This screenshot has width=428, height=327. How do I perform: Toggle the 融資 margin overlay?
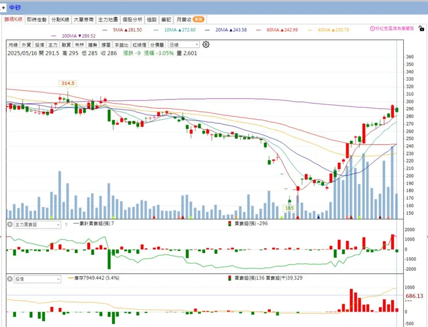pyautogui.click(x=66, y=45)
